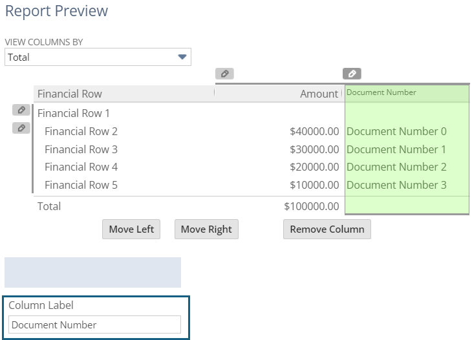Click the Financial Row 1 row label
The image size is (472, 340).
pyautogui.click(x=74, y=113)
